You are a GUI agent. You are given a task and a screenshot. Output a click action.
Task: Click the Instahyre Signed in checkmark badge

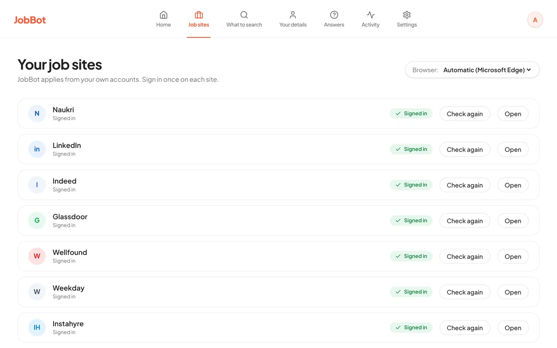(x=411, y=328)
